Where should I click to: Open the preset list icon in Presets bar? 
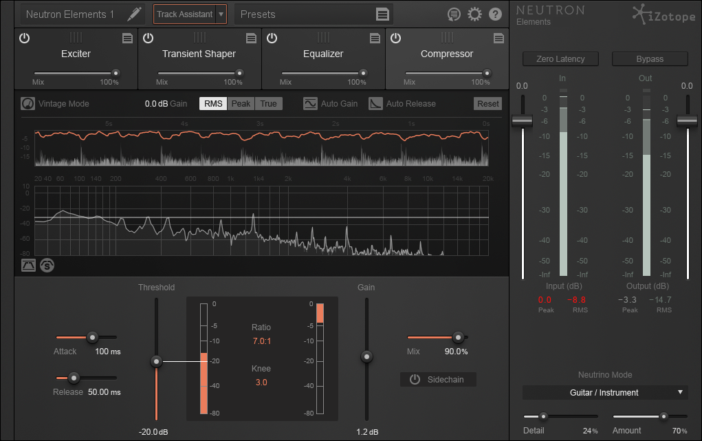point(383,14)
